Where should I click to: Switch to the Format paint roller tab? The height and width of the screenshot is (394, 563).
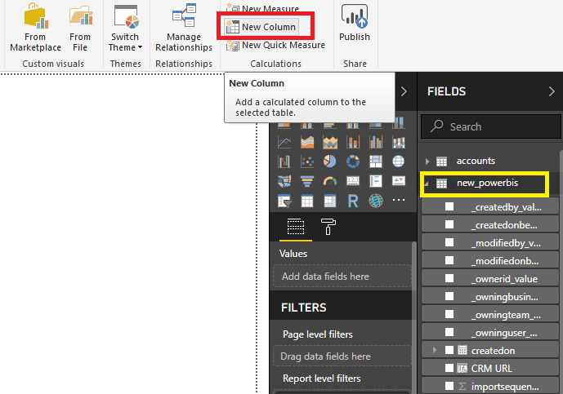pos(328,227)
